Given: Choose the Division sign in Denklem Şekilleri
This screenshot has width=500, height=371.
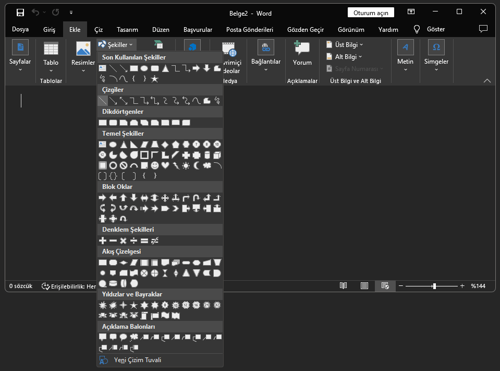Looking at the screenshot, I should (134, 241).
